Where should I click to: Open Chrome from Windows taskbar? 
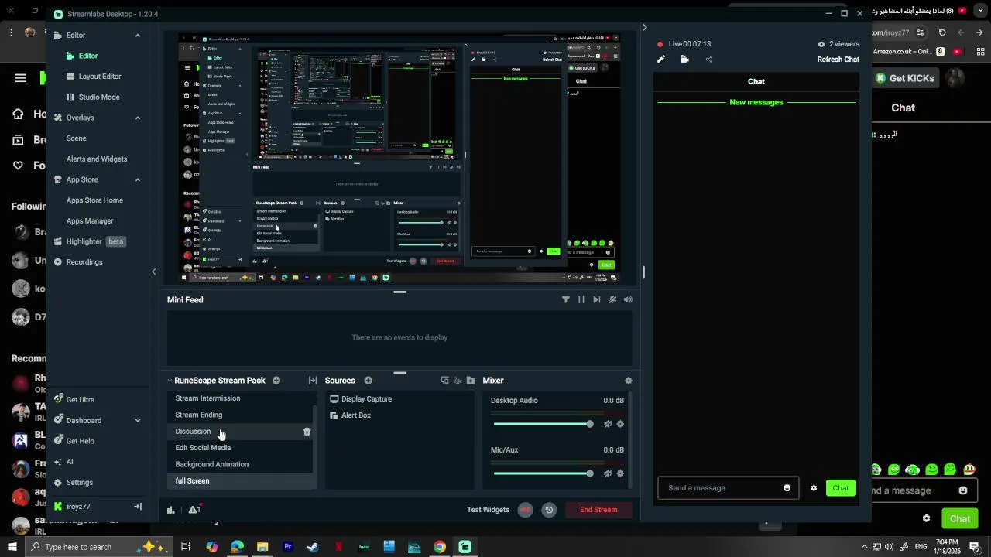pyautogui.click(x=440, y=547)
